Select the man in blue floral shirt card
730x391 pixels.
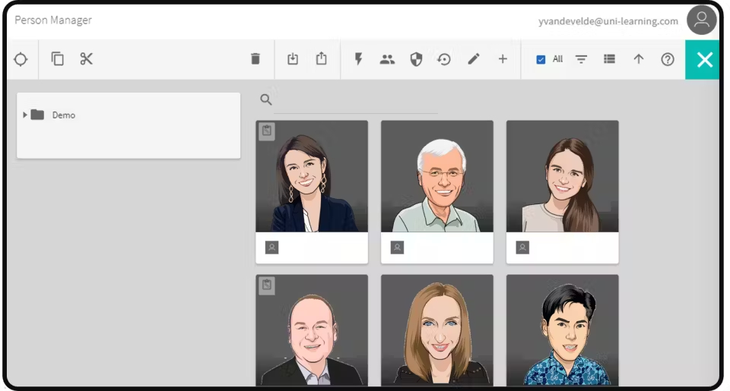tap(563, 330)
